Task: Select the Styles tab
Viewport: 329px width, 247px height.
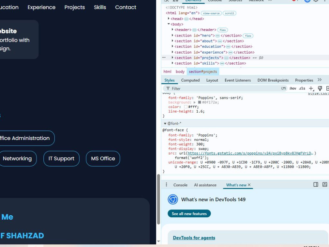Action: [169, 80]
